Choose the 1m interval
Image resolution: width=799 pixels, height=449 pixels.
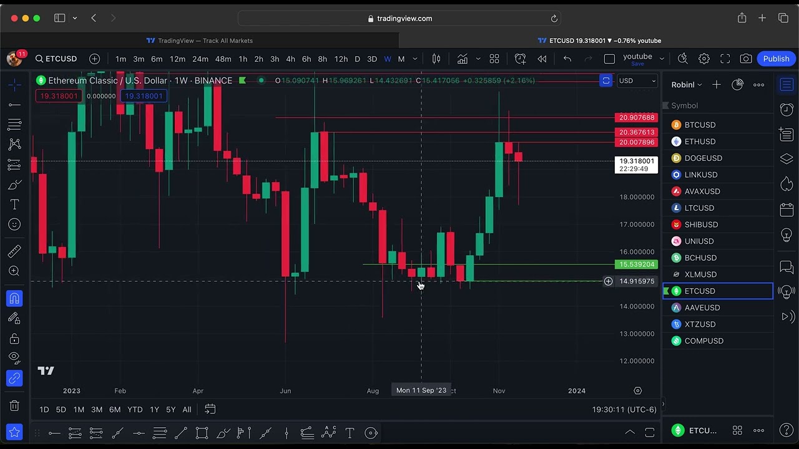pyautogui.click(x=120, y=59)
